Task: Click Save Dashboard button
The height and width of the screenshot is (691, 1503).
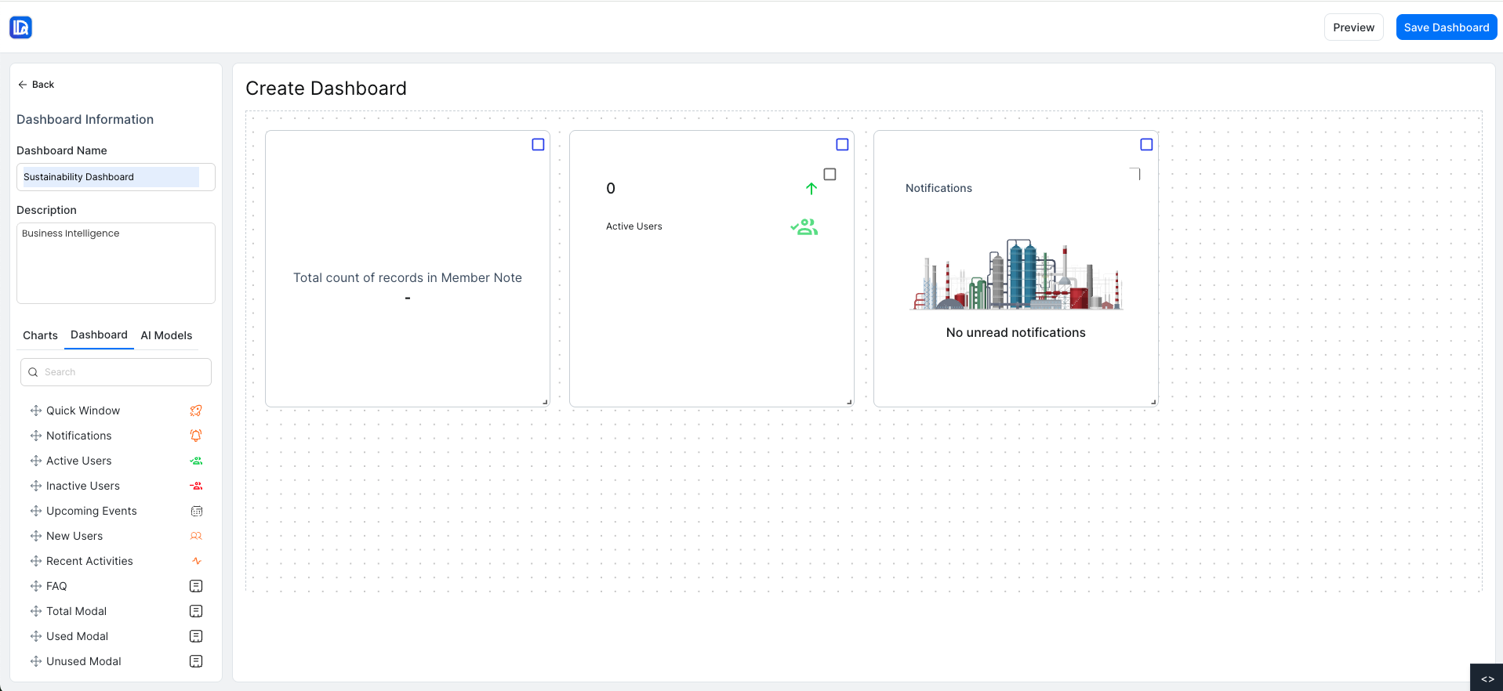Action: 1447,27
